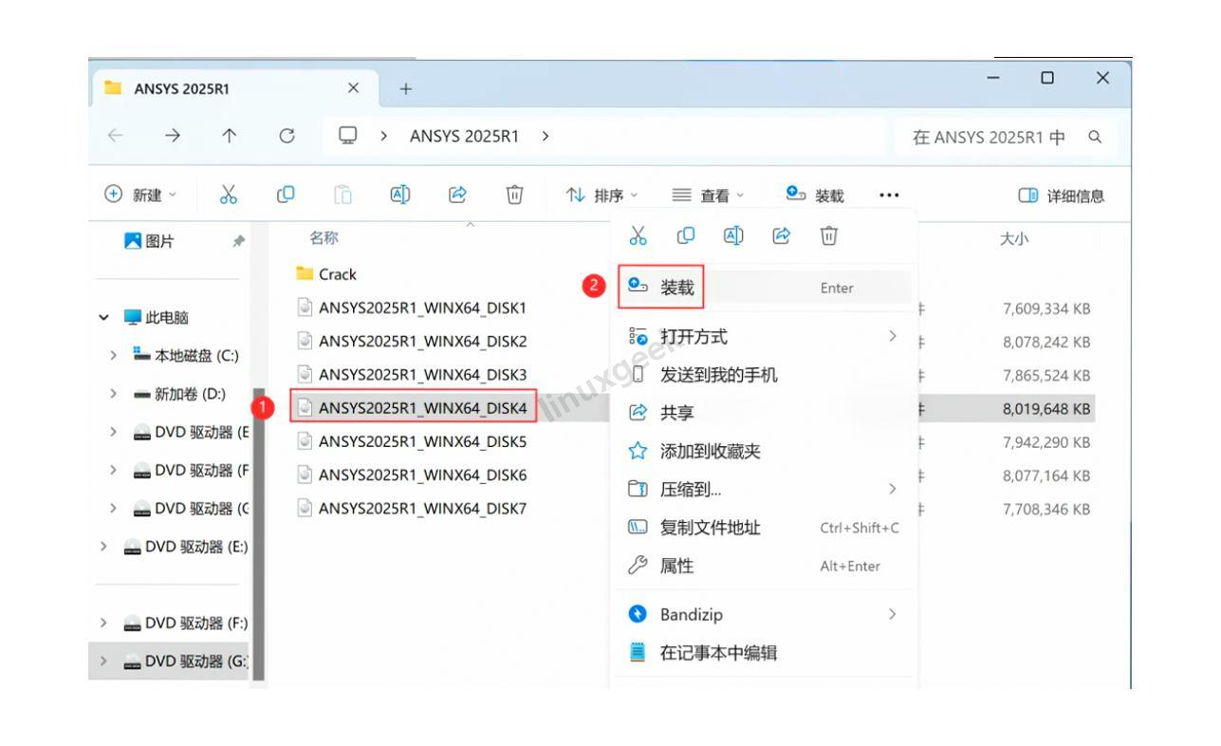Click the Share icon in the context menu
Screen dimensions: 1221x746
pos(782,235)
